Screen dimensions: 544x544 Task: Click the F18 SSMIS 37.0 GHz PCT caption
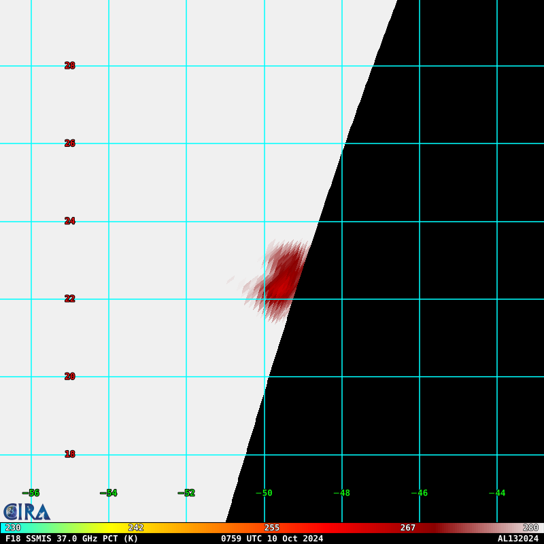click(72, 539)
